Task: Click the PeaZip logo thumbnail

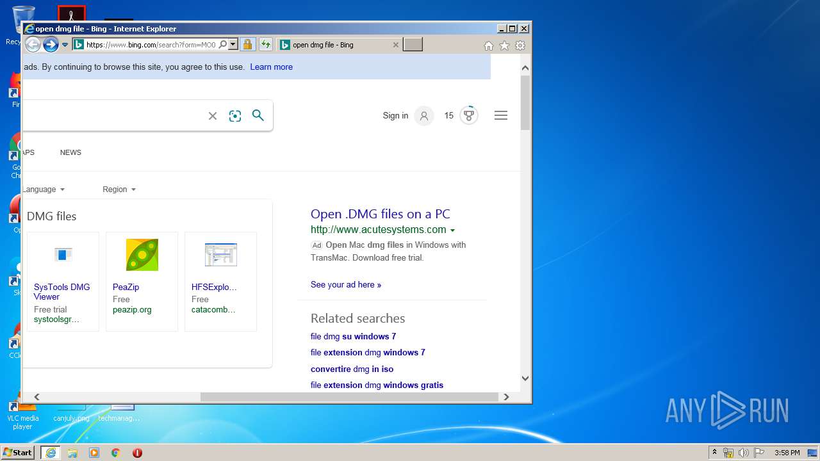Action: click(142, 255)
